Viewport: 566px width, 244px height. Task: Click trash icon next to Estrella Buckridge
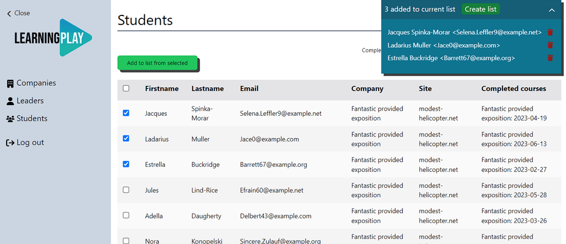click(x=550, y=58)
